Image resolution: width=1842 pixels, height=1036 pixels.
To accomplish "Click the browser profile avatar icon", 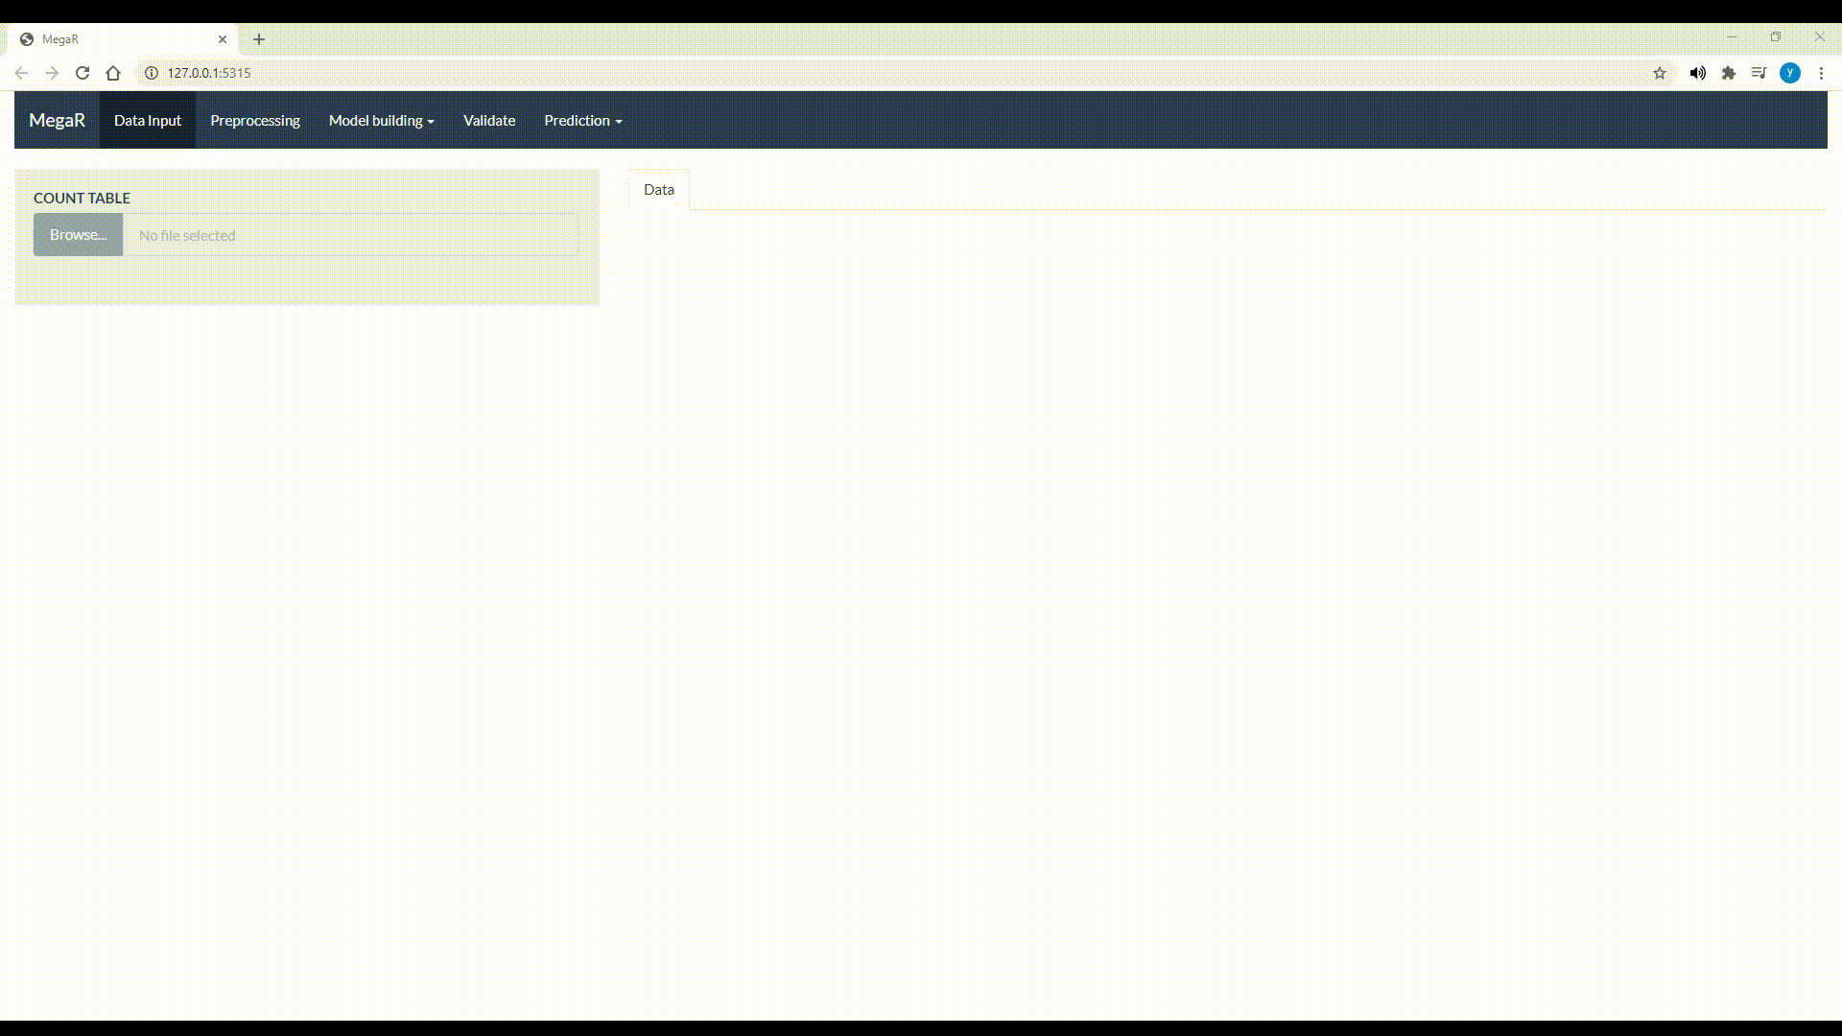I will click(x=1791, y=72).
